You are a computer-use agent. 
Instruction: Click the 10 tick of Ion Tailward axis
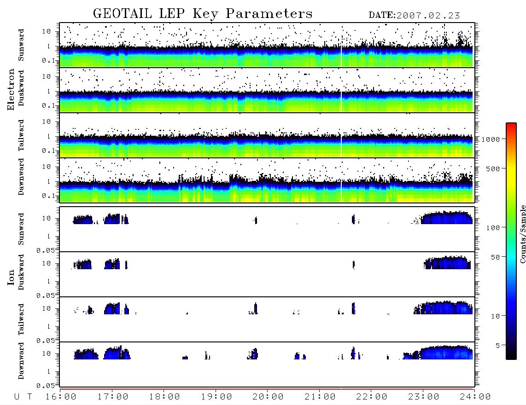click(x=47, y=308)
